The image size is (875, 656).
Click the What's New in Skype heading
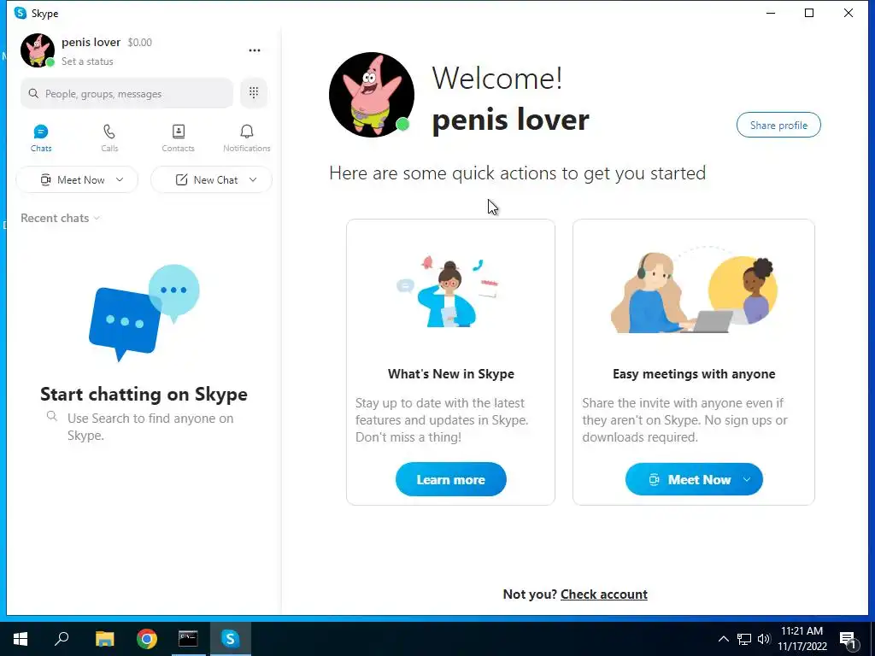(x=451, y=374)
